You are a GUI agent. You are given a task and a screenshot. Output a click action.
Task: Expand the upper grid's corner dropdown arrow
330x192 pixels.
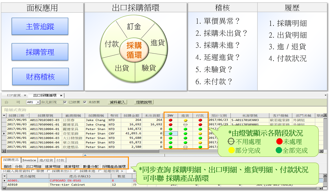point(4,116)
